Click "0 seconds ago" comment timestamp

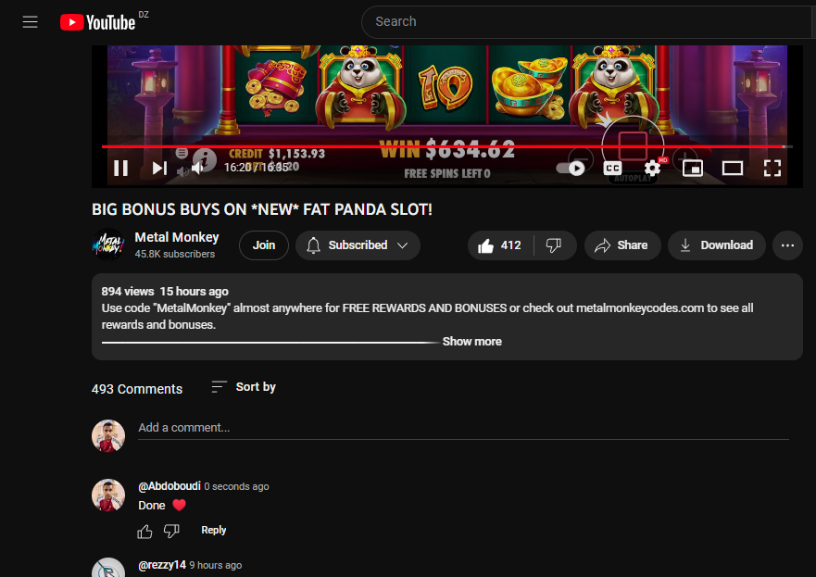point(236,486)
